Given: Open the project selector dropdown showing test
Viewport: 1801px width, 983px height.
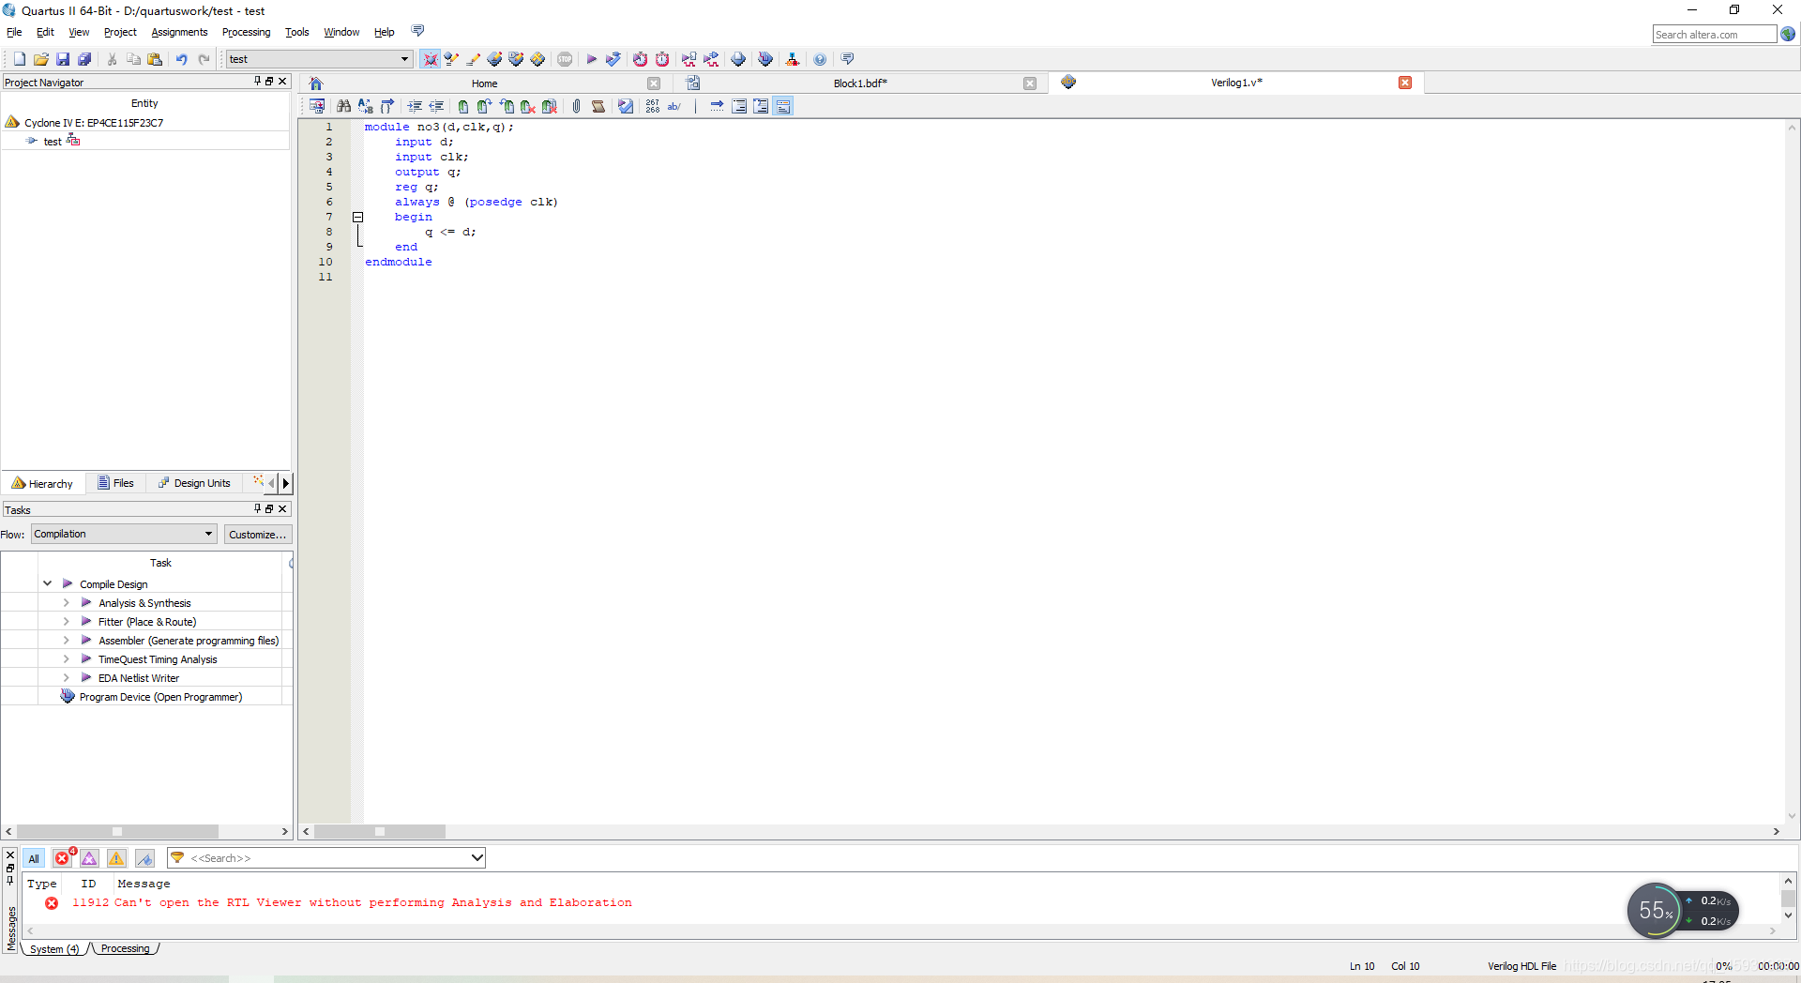Looking at the screenshot, I should click(x=319, y=59).
